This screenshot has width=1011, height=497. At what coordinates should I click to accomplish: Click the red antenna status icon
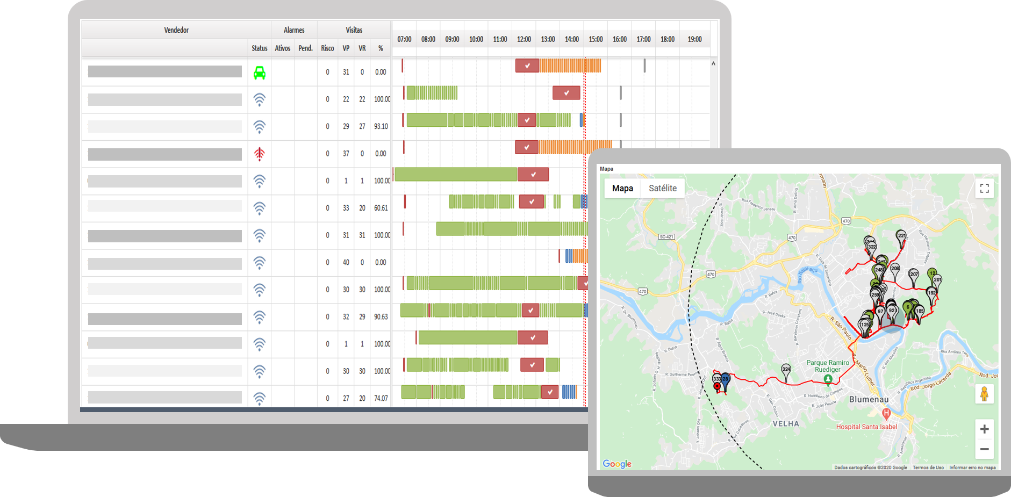click(x=259, y=154)
